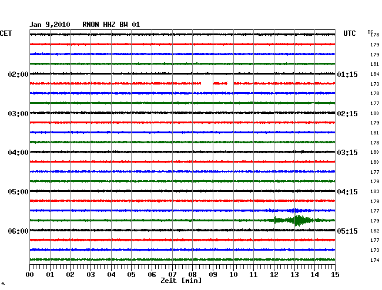
Task: Click the short red trace segment between the gaps
Action: point(220,83)
